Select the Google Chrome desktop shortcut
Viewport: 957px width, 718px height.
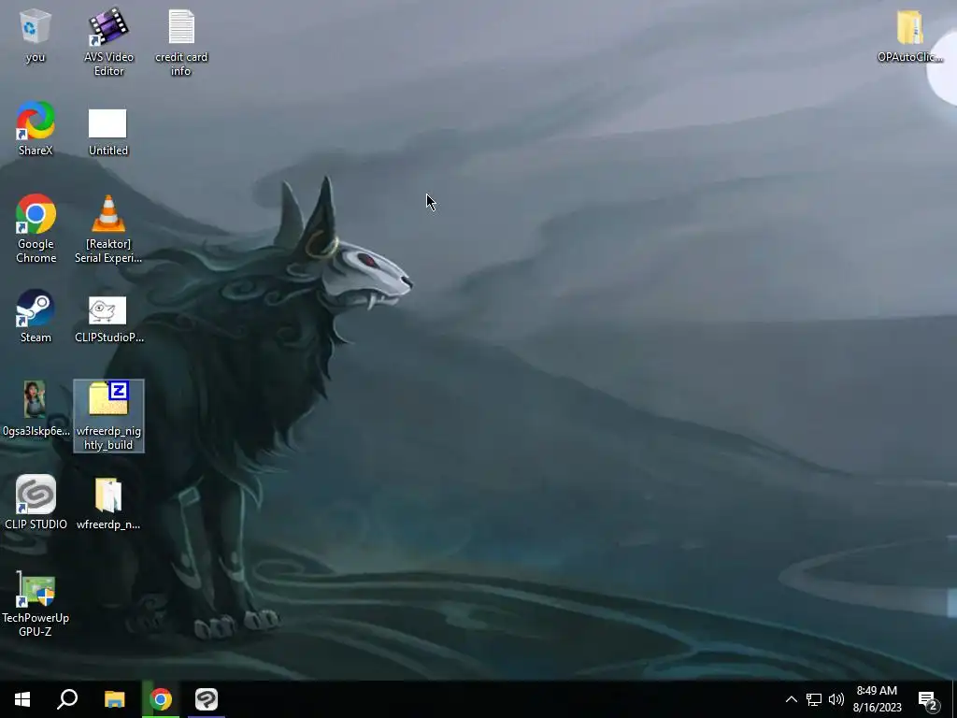(36, 228)
